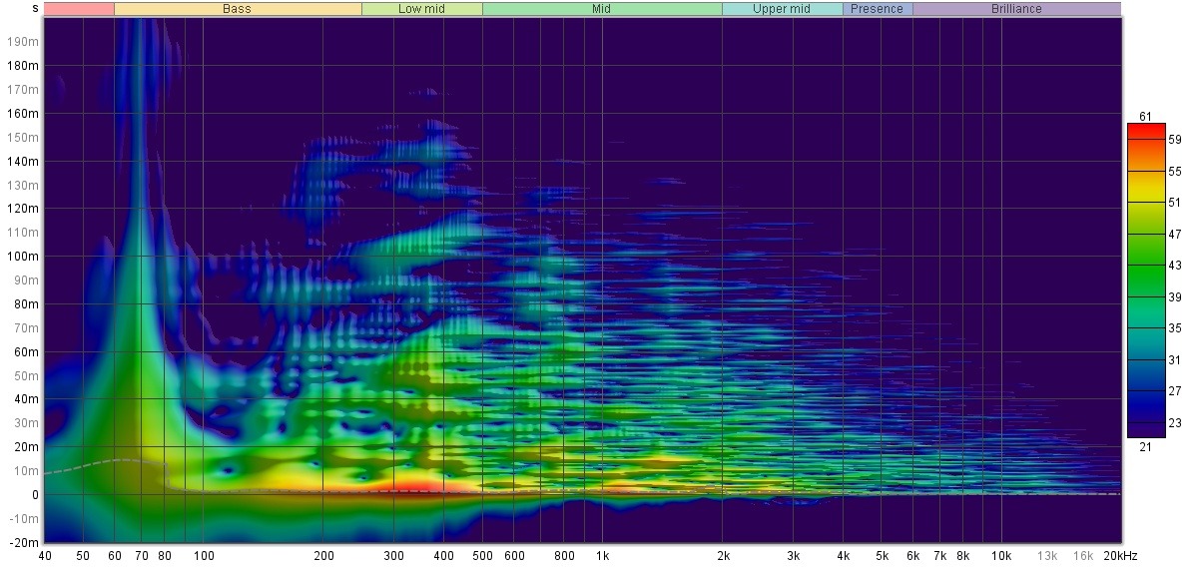Click the 10m time axis label
1198x568 pixels.
(27, 470)
